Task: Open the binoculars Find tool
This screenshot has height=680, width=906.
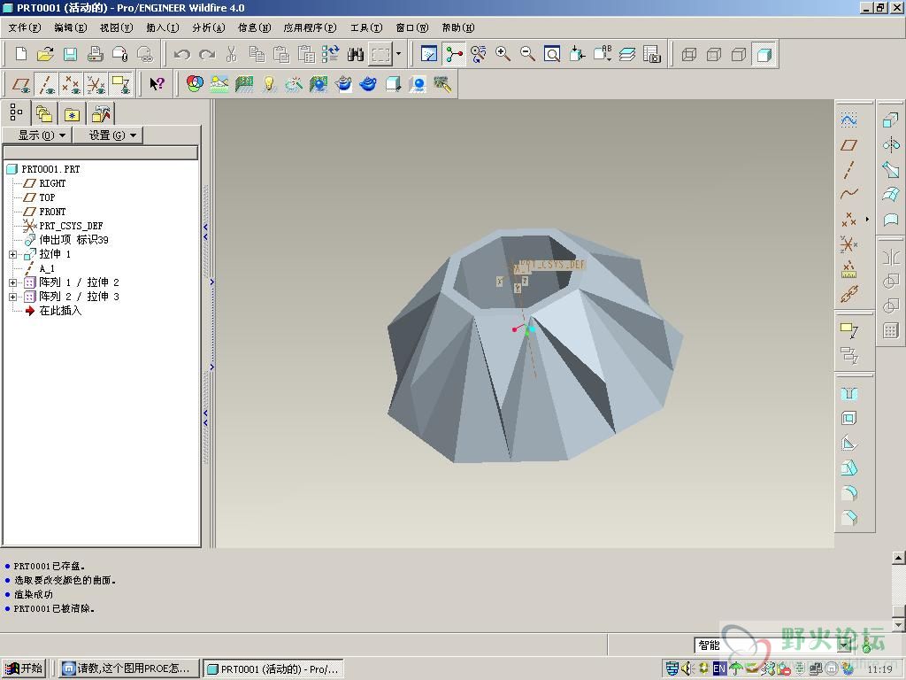Action: 356,54
